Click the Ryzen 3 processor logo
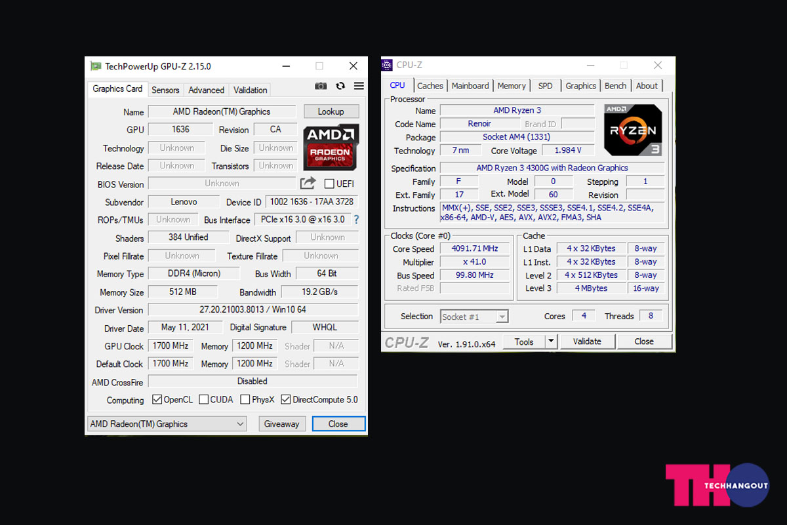 click(x=633, y=130)
